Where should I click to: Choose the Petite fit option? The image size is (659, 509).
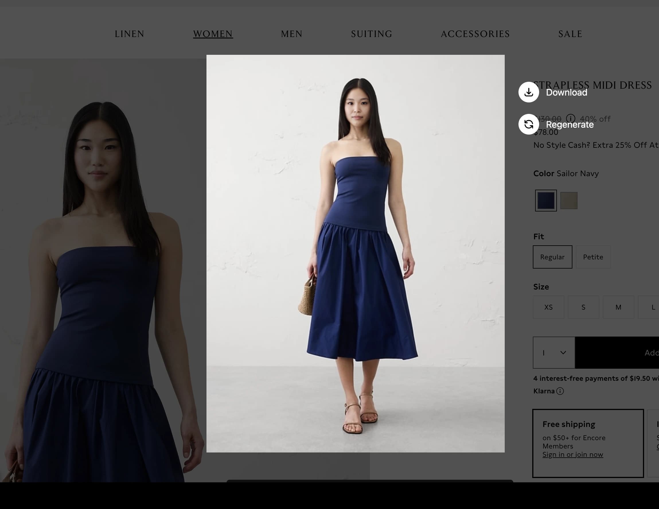click(x=593, y=257)
